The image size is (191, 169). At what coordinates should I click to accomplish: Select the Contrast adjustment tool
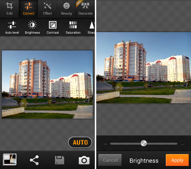coord(53,28)
